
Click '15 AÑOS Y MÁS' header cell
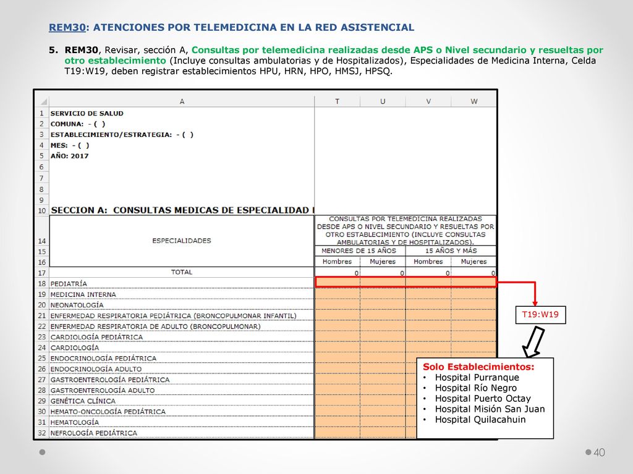pyautogui.click(x=451, y=251)
